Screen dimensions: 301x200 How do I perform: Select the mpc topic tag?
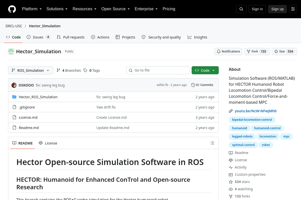tap(286, 136)
